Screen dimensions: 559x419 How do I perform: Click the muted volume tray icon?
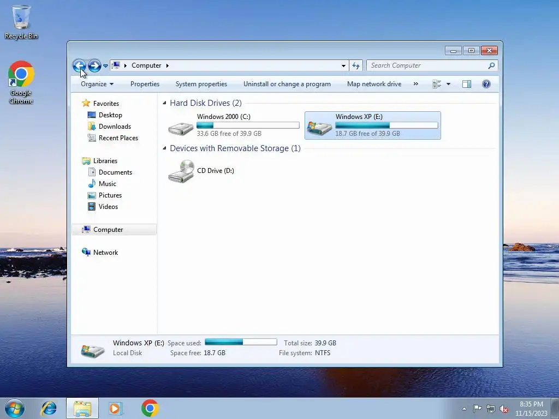504,409
